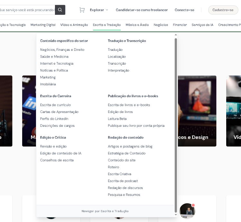Click the user avatar with red notification dot
Image resolution: width=241 pixels, height=222 pixels.
pos(187,211)
